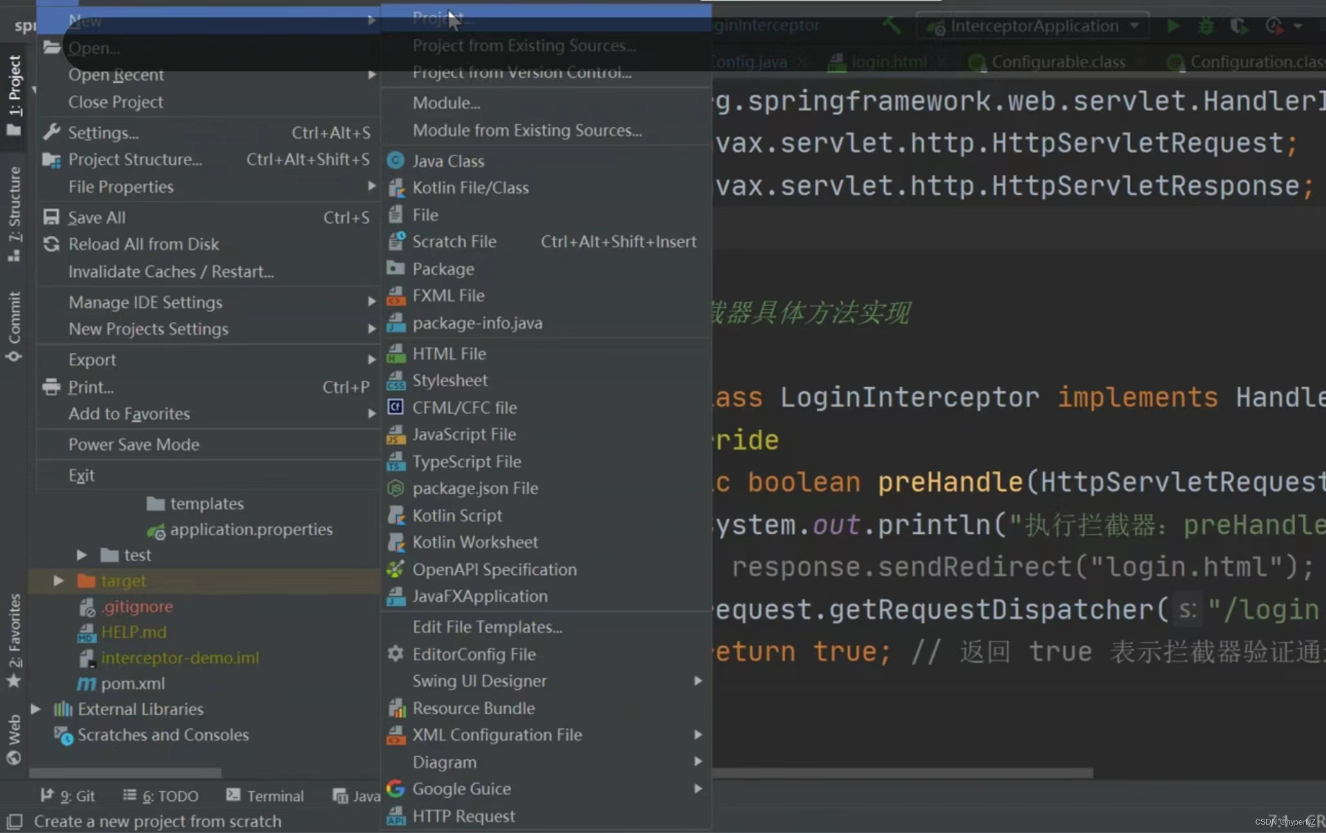Open the 9: Git tool window

point(67,796)
